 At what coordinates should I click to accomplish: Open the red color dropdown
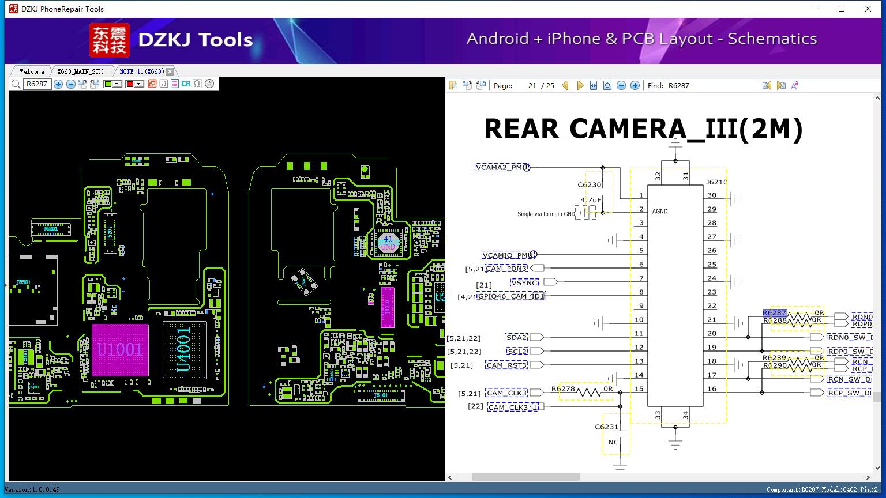138,84
